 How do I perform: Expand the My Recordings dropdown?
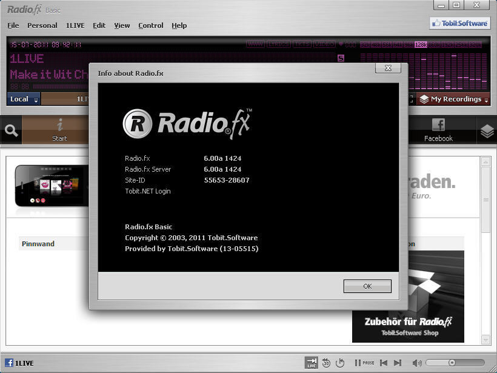coord(453,99)
